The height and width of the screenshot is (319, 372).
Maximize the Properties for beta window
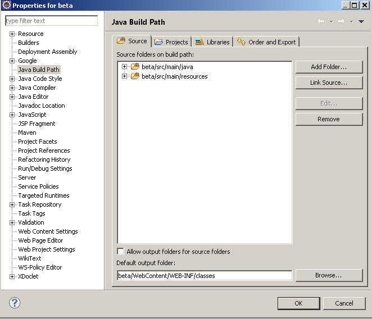coord(355,5)
